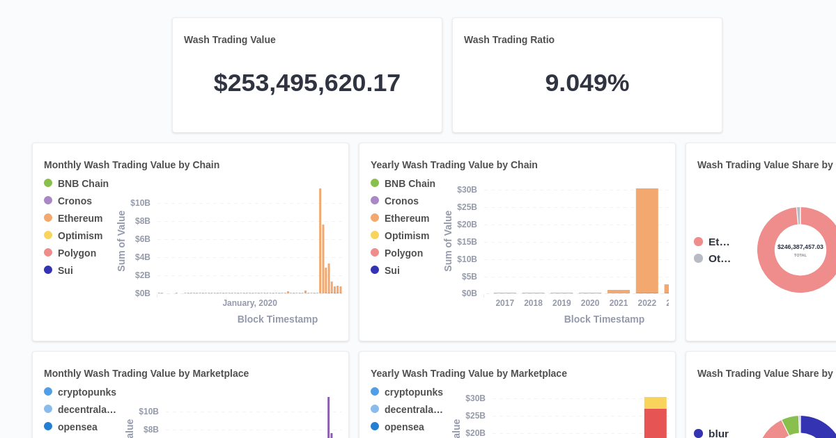
Task: Click the January, 2020 axis label
Action: 249,302
